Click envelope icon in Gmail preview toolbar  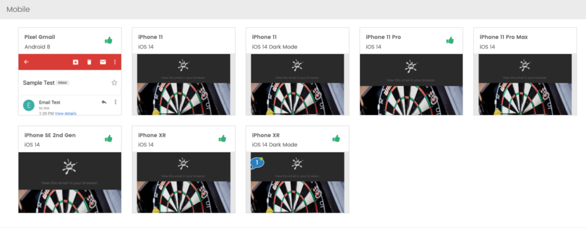pos(103,62)
